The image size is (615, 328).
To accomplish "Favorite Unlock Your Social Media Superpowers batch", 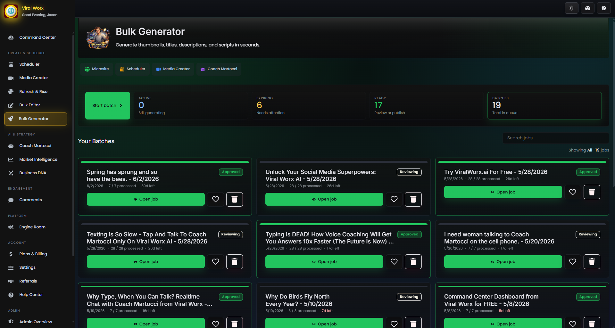I will pyautogui.click(x=394, y=199).
